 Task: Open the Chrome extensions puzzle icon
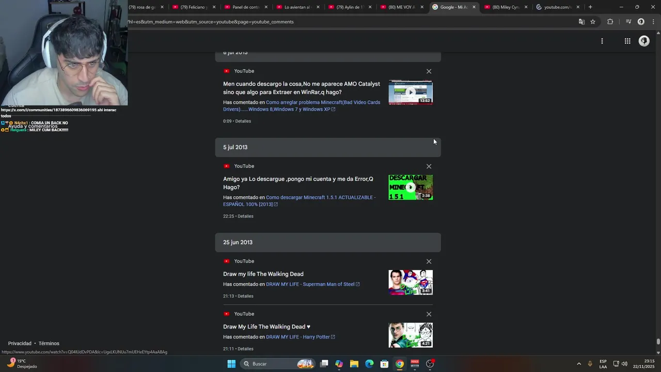pos(610,22)
